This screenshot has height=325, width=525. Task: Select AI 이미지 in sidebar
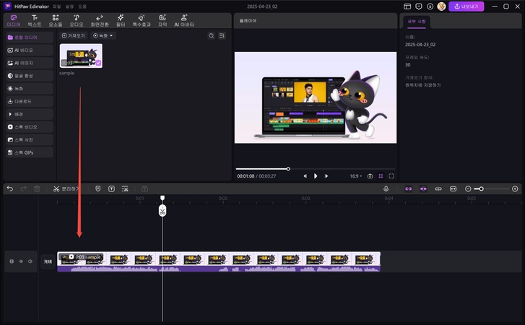(30, 63)
